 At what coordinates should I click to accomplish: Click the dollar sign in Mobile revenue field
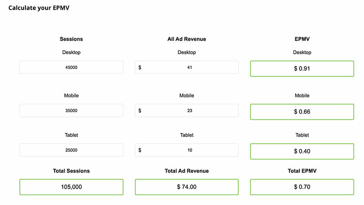click(140, 110)
